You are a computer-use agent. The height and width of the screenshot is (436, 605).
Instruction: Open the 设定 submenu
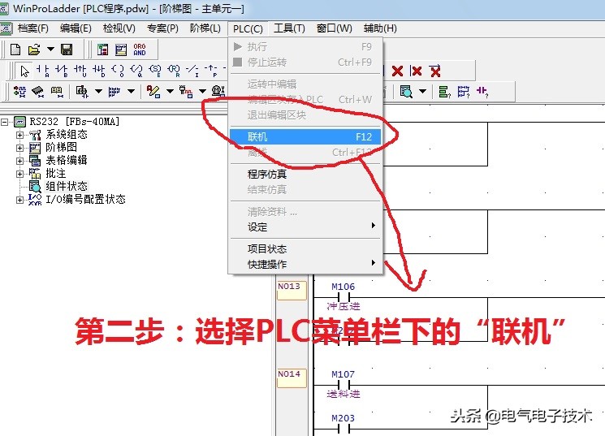(305, 227)
